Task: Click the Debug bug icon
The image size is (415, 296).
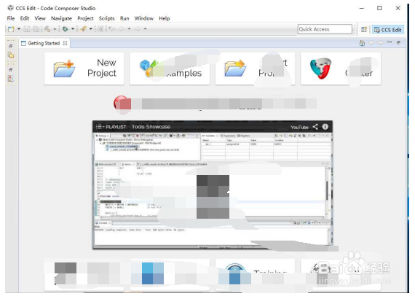Action: pos(65,29)
